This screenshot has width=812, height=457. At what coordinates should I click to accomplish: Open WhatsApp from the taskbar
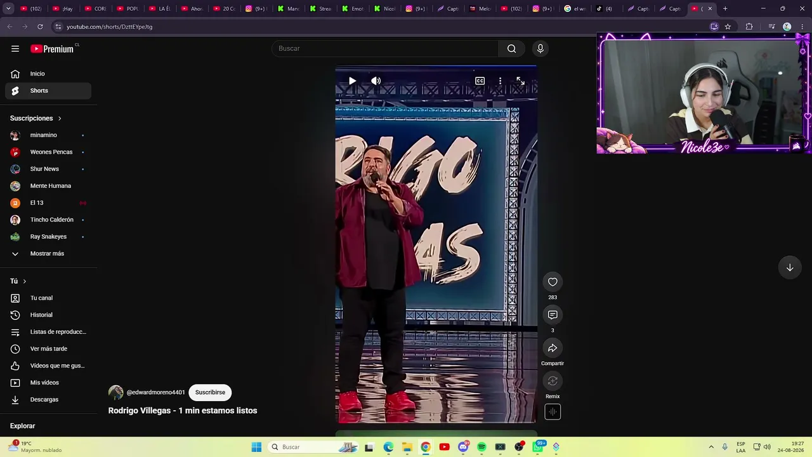click(538, 447)
